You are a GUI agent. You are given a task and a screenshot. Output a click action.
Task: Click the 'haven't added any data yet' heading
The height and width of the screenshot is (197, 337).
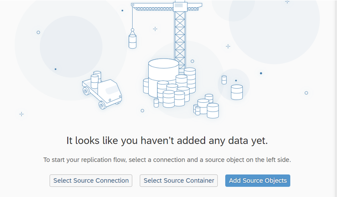coord(167,141)
